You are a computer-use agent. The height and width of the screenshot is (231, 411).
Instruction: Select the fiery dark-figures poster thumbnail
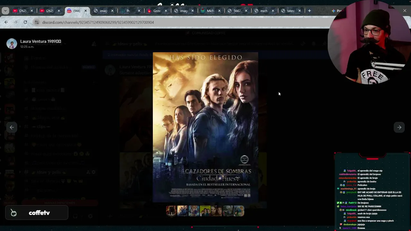171,211
